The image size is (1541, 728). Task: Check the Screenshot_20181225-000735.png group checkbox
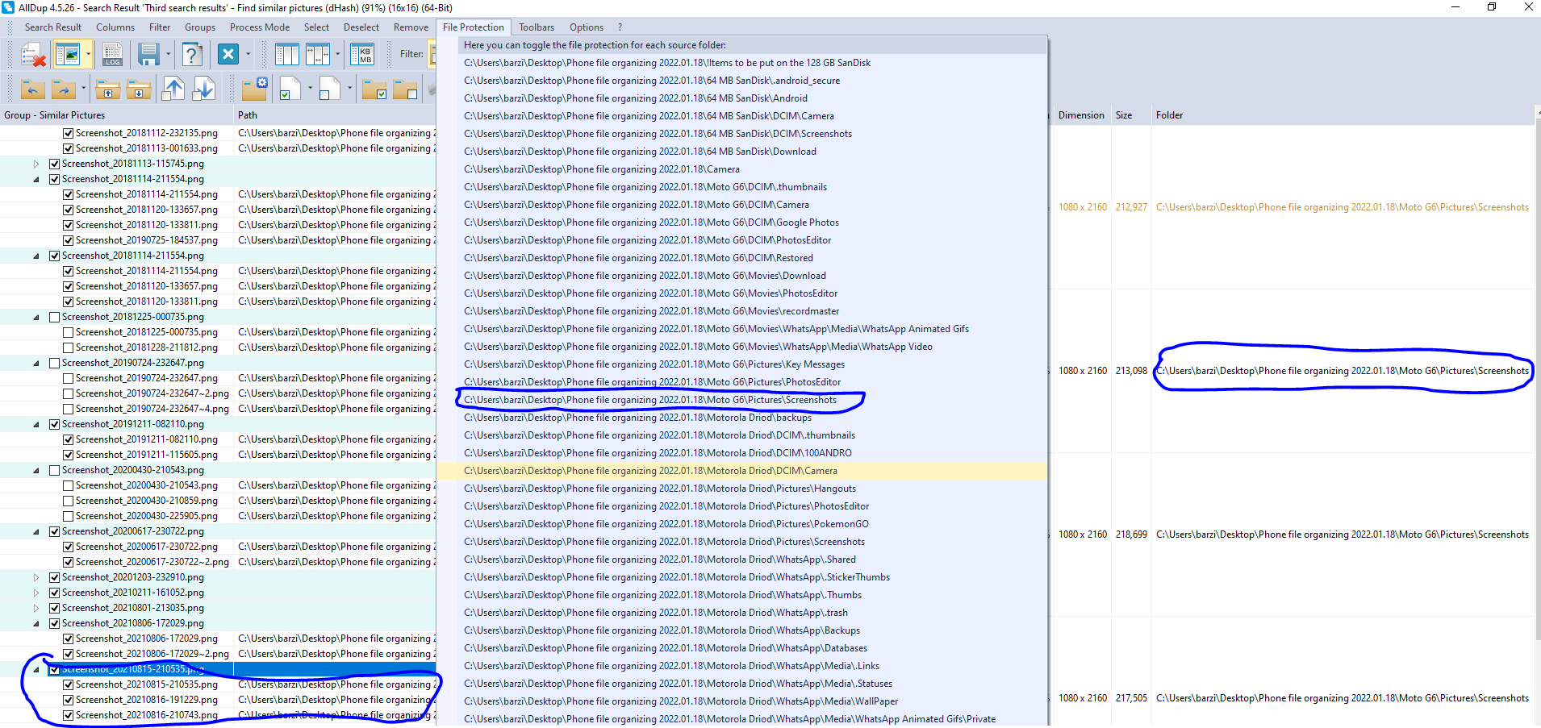(55, 318)
